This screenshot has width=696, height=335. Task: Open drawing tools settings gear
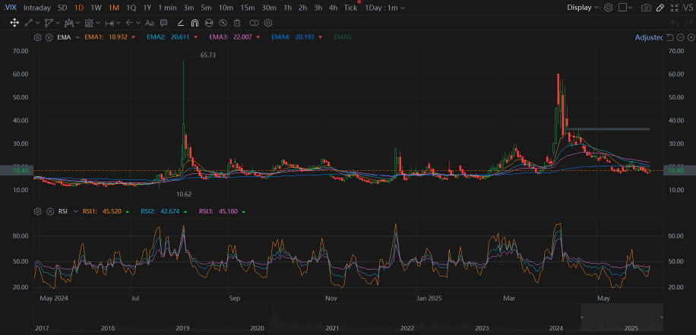tap(267, 23)
